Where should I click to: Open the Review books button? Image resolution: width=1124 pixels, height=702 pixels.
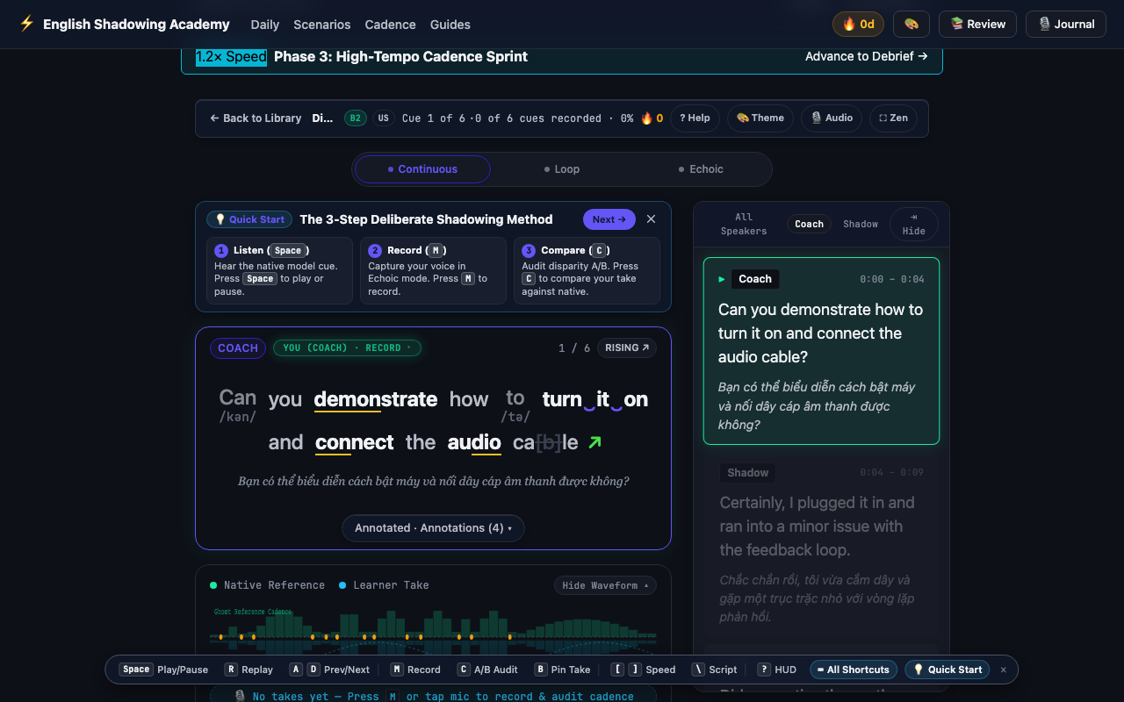(977, 24)
